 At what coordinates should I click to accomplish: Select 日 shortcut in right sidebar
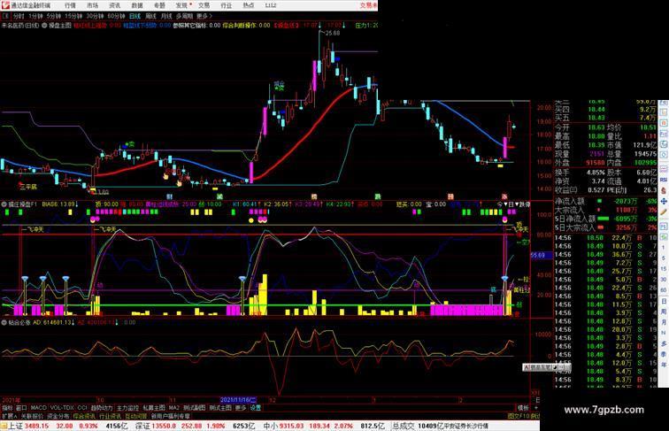tap(664, 301)
